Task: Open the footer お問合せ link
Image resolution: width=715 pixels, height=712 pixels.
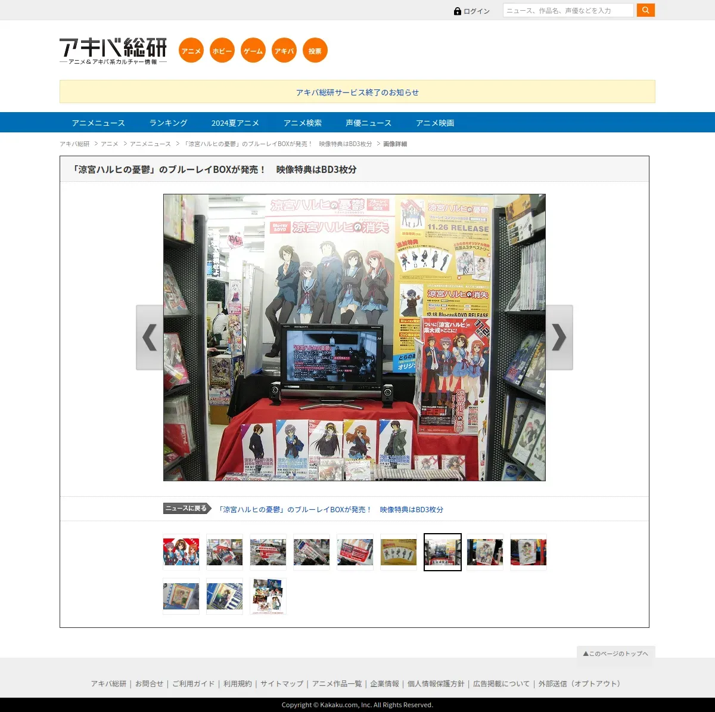Action: [x=149, y=684]
